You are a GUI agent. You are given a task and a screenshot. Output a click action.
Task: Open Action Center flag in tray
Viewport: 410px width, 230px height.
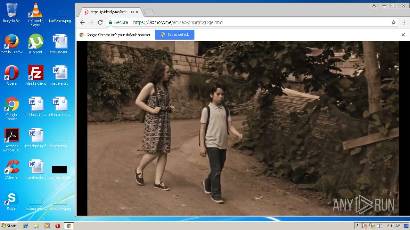click(364, 226)
